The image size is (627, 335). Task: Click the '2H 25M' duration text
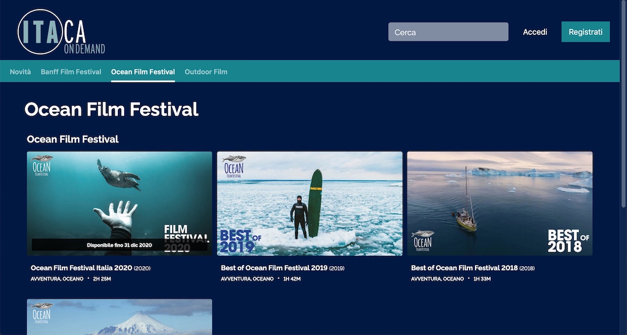(x=102, y=279)
